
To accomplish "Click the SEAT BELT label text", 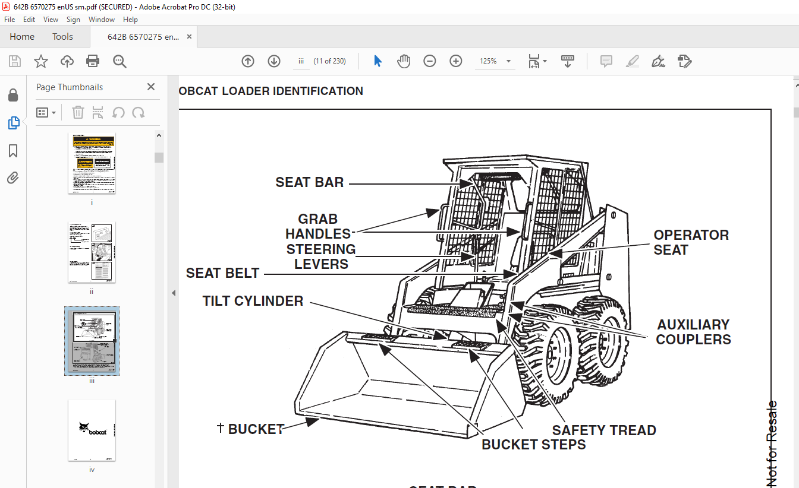I will click(x=222, y=273).
